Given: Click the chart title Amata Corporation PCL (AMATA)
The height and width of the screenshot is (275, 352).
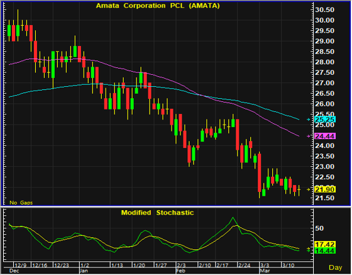Looking at the screenshot, I should (158, 6).
